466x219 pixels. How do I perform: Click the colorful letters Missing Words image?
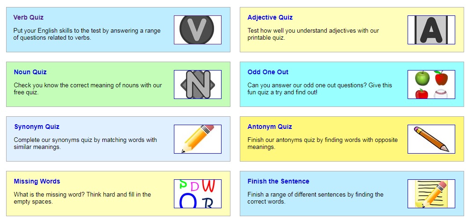tap(198, 193)
